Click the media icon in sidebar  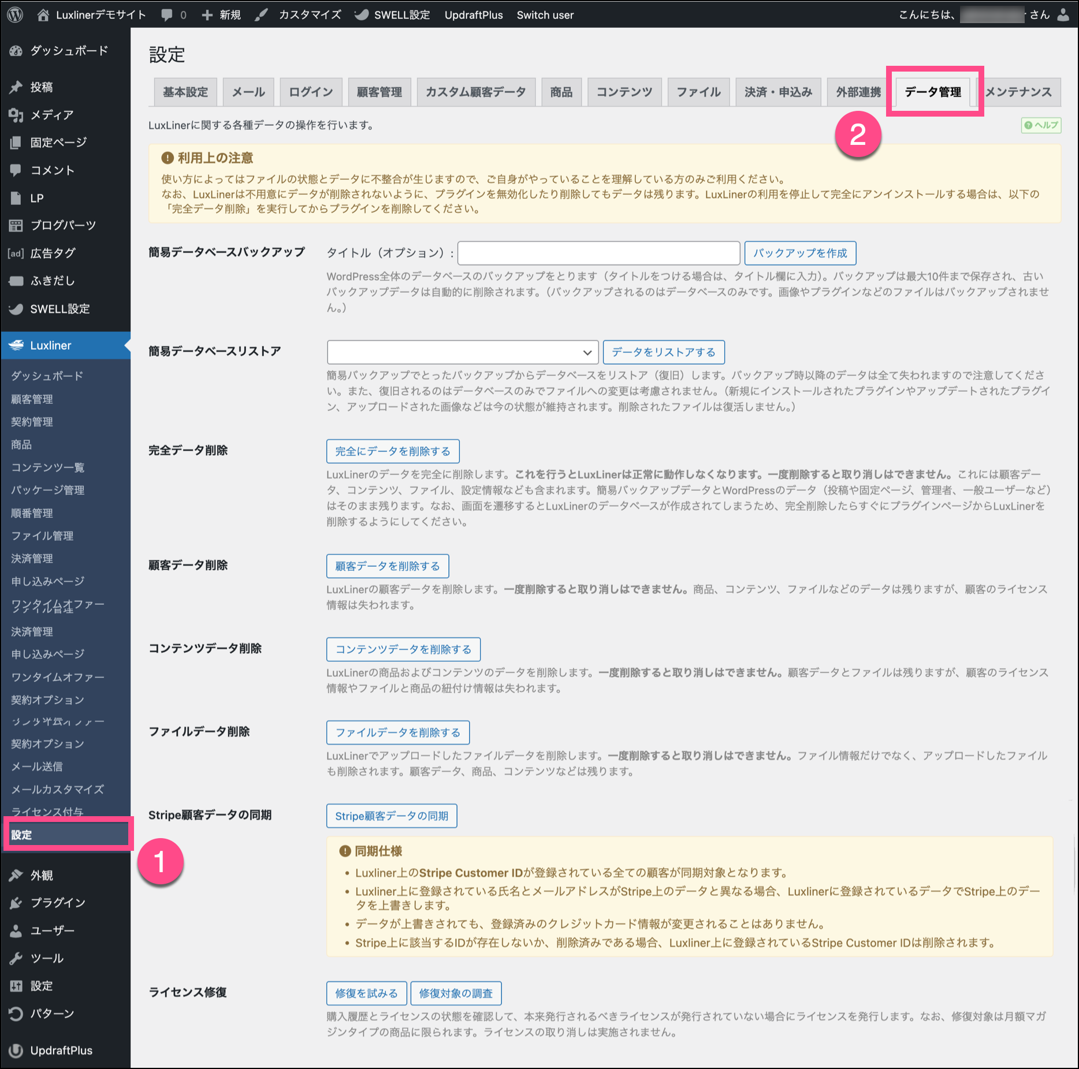[16, 115]
